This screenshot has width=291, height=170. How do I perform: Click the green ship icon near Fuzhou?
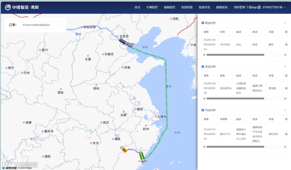point(142,156)
